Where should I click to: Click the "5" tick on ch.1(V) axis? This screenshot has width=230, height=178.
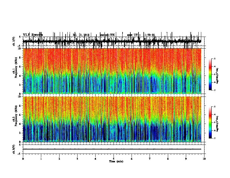coord(20,37)
